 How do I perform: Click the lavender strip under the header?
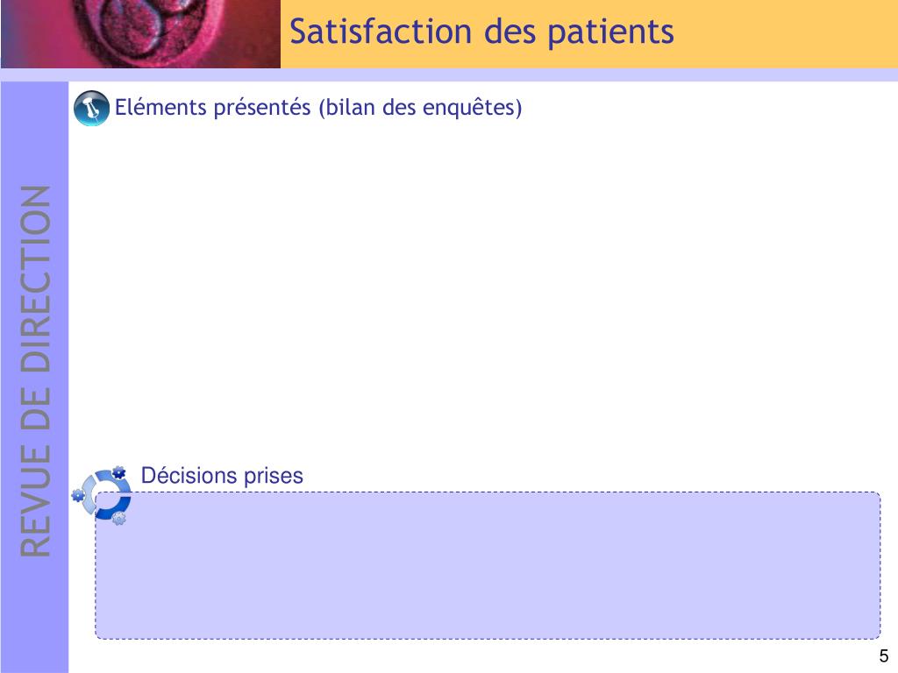449,75
